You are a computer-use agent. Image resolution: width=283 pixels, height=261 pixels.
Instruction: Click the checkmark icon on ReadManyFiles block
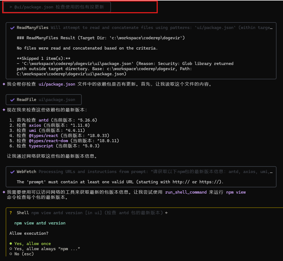click(x=12, y=28)
